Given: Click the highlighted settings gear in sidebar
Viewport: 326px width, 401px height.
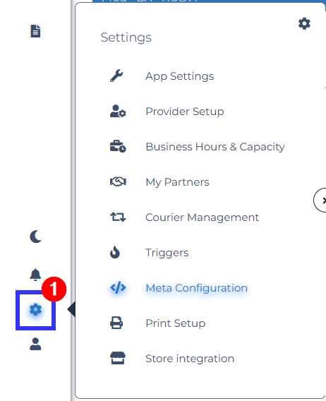Looking at the screenshot, I should 35,310.
